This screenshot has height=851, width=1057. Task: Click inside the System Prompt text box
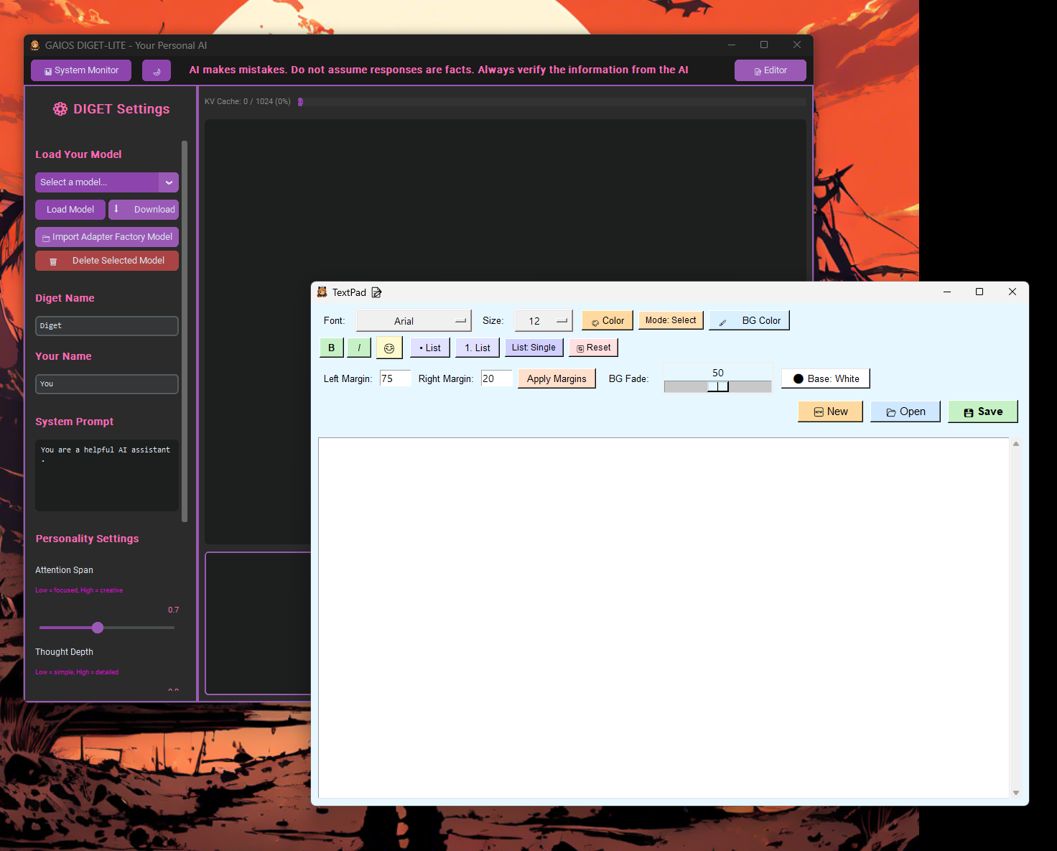[x=107, y=475]
